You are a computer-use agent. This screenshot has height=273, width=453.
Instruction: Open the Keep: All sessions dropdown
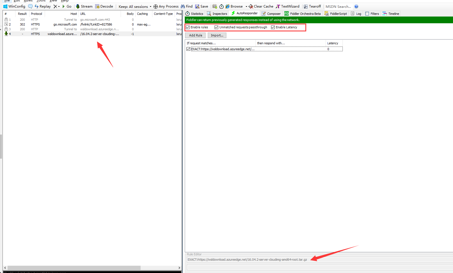[x=135, y=6]
